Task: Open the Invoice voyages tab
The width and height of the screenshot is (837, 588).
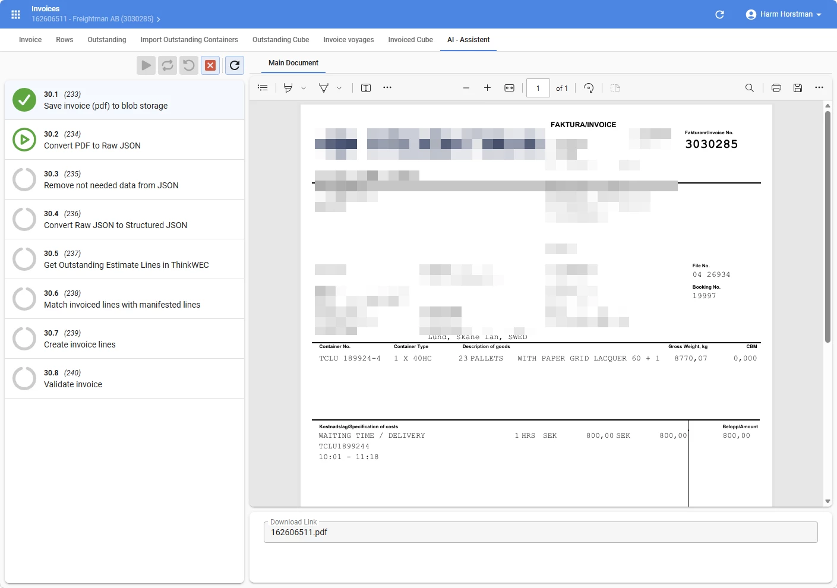Action: click(349, 40)
